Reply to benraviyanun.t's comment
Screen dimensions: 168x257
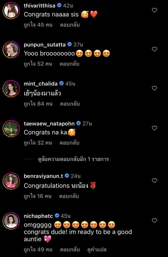click(x=69, y=196)
